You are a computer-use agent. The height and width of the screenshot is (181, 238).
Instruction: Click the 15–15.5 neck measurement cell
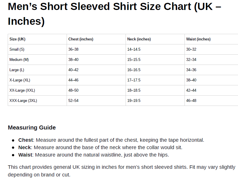coord(134,60)
